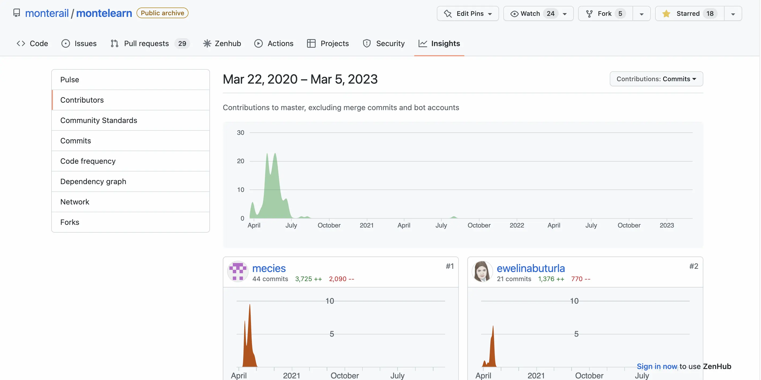Click the Public archive badge
The image size is (761, 380).
162,13
